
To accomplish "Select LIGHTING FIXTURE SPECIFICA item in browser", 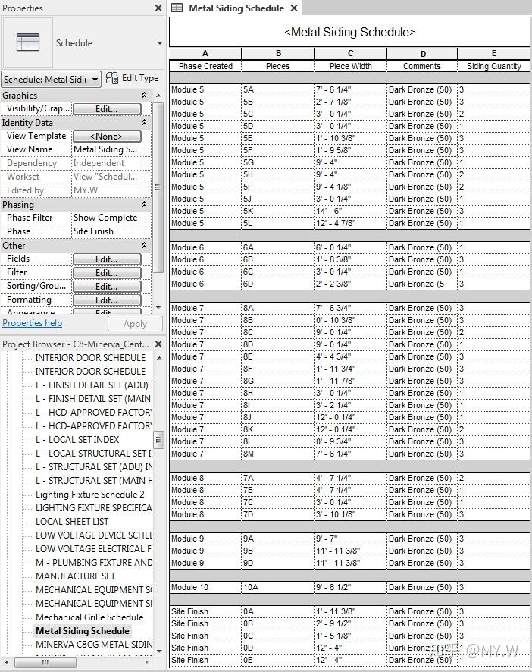I will point(94,508).
